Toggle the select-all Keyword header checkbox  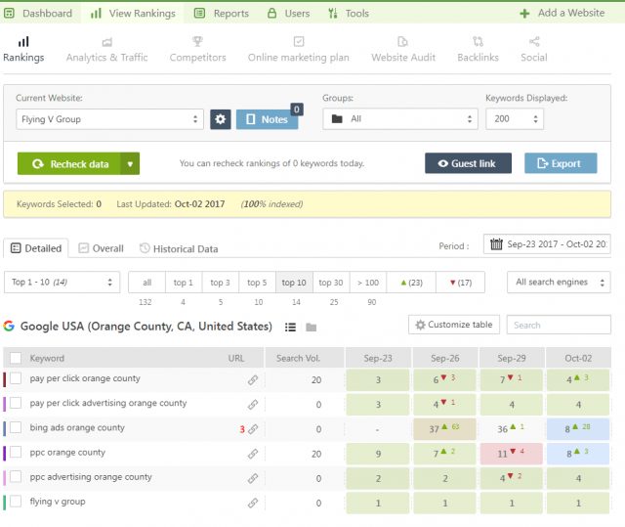click(16, 358)
